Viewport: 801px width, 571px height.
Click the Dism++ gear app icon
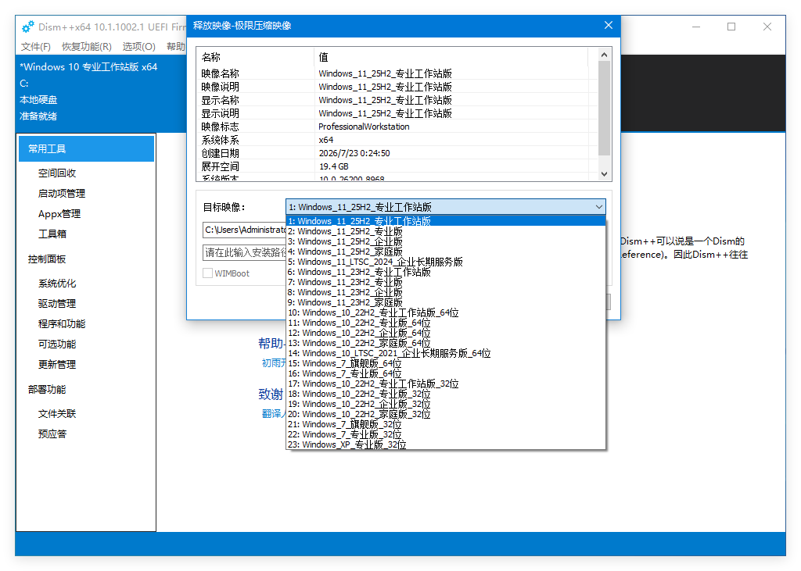coord(28,26)
